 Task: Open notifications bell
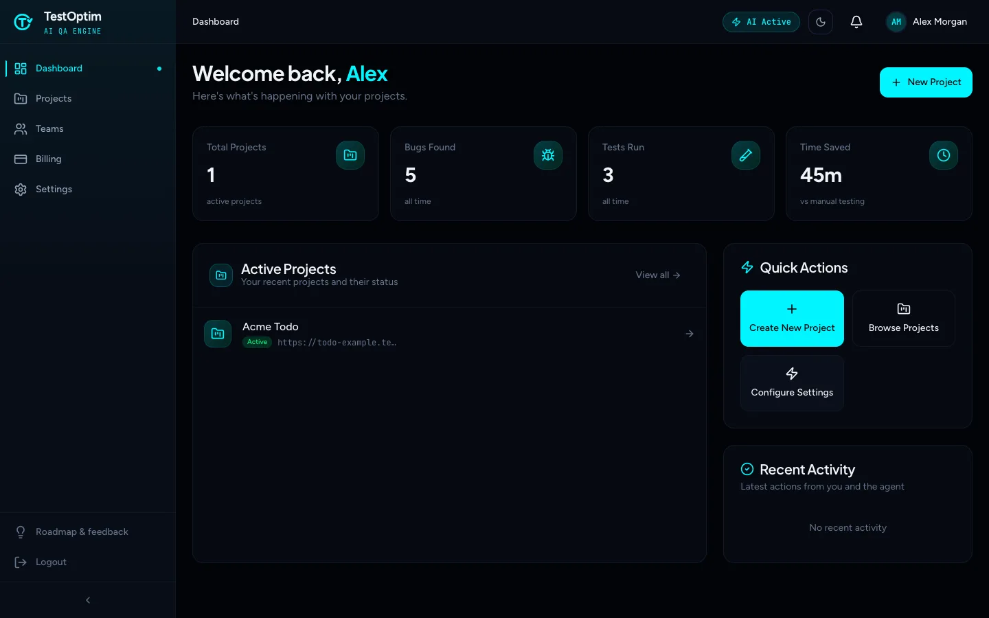[x=856, y=22]
